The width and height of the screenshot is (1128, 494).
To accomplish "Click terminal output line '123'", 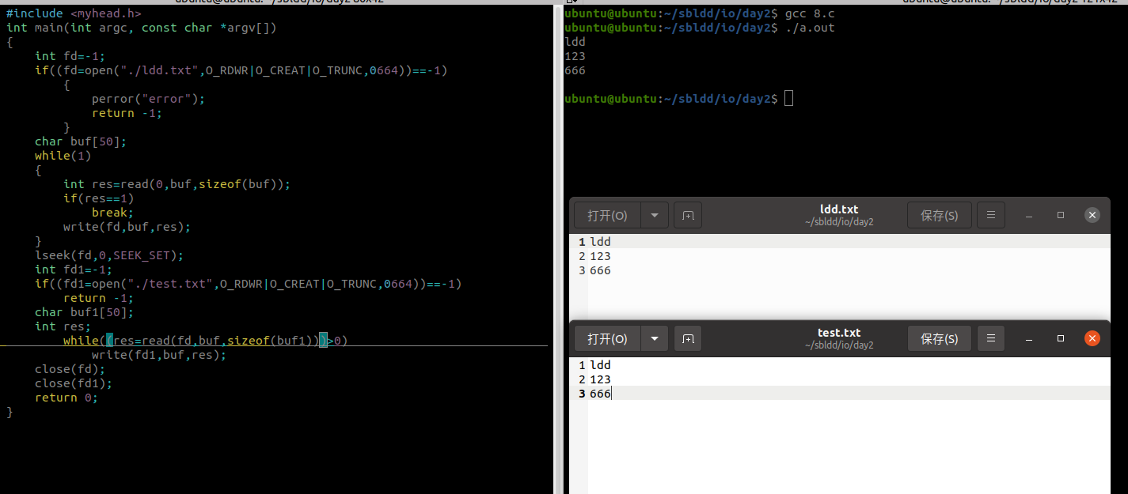I will click(x=575, y=56).
